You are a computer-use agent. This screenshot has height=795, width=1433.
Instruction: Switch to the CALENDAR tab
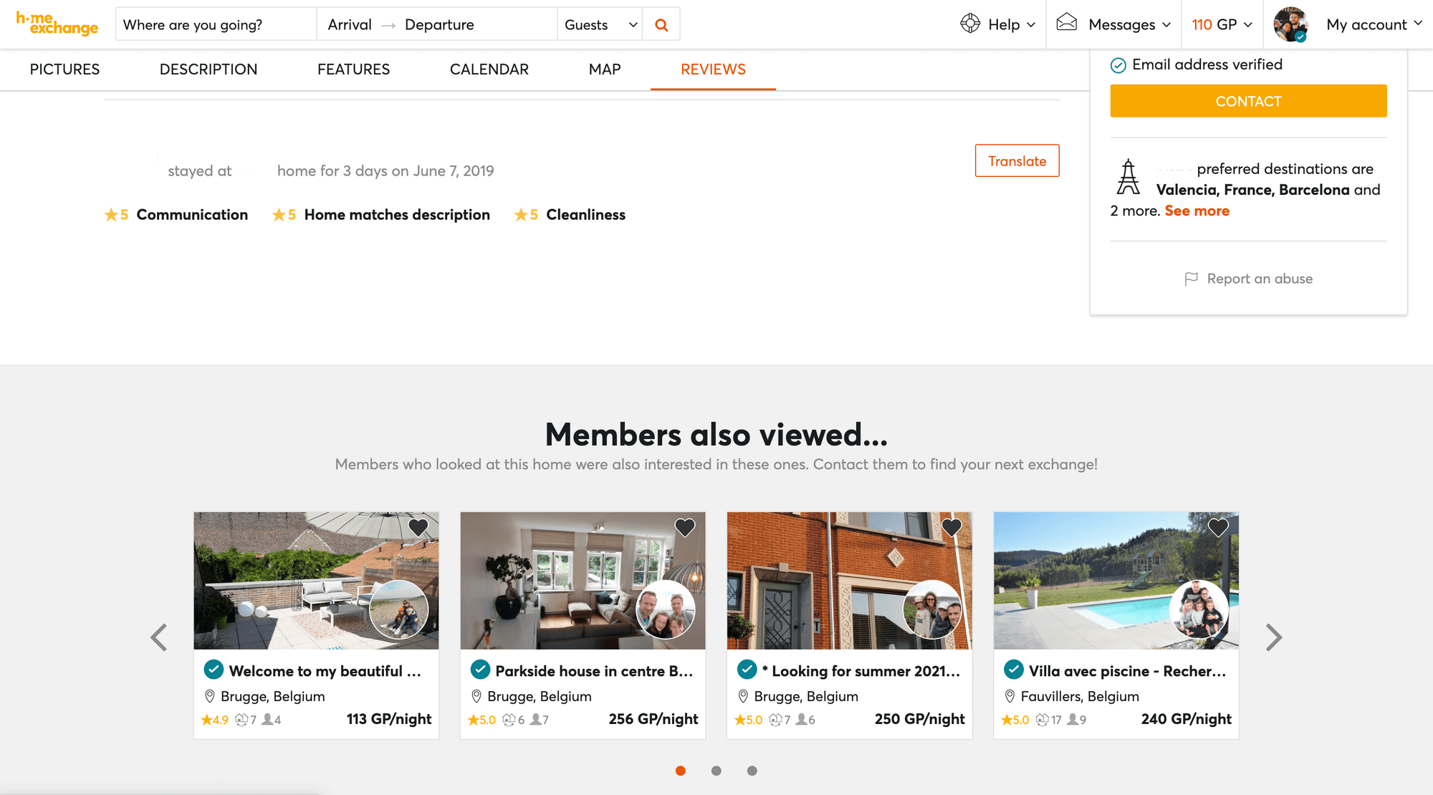[489, 69]
